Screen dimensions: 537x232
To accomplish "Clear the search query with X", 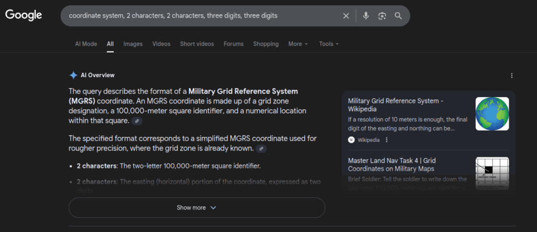I will [x=346, y=16].
